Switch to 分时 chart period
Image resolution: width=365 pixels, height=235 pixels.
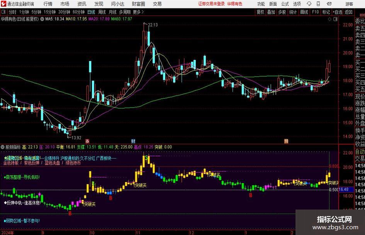[12, 12]
